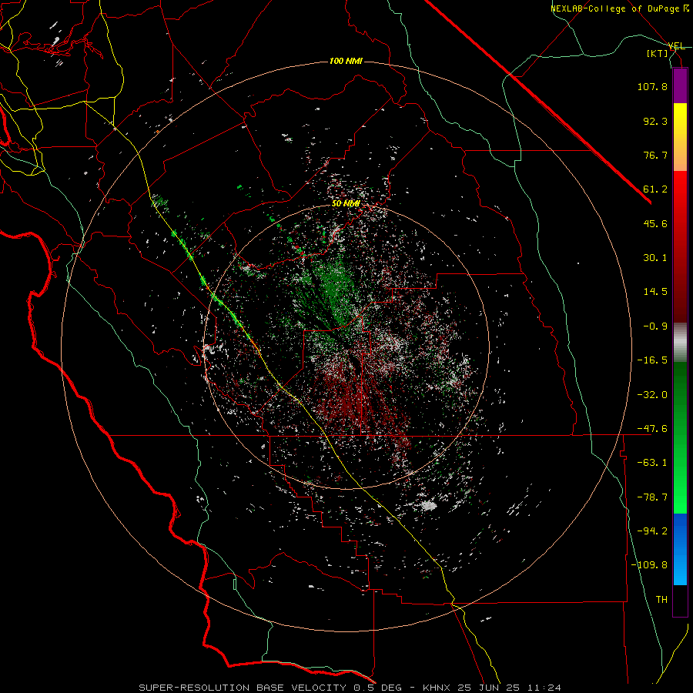The height and width of the screenshot is (693, 693).
Task: Click the 76.7 velocity scale value
Action: pos(655,155)
